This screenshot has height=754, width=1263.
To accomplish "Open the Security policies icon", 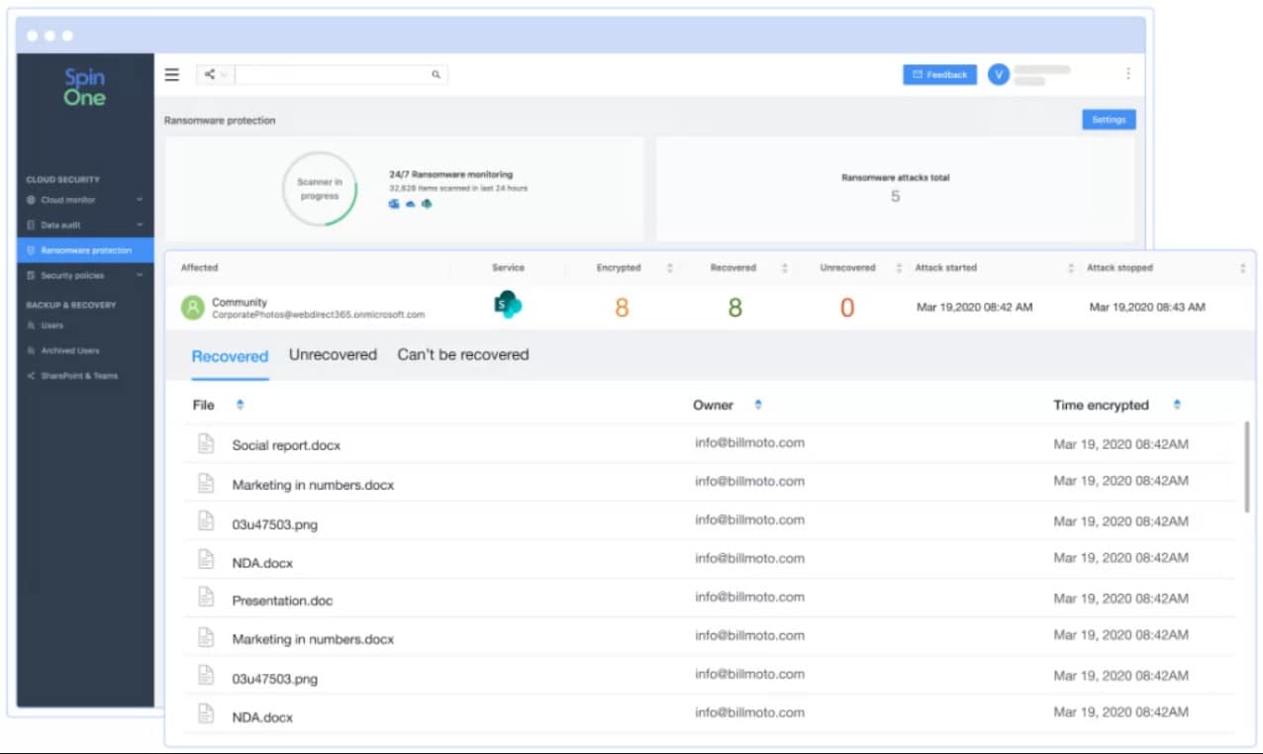I will (x=31, y=275).
